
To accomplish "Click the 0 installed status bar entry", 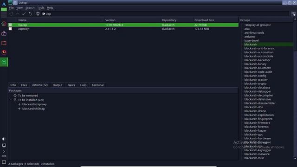I will pyautogui.click(x=47, y=164).
